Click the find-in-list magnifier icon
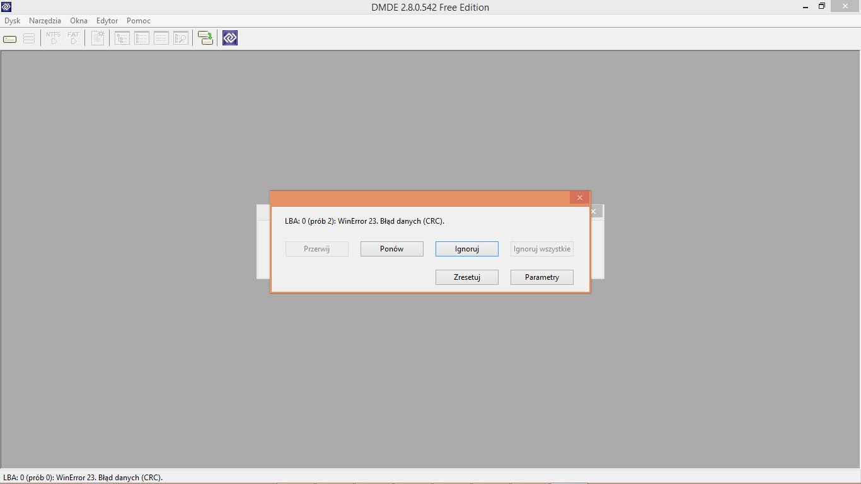Screen dimensions: 861x484 coord(181,38)
